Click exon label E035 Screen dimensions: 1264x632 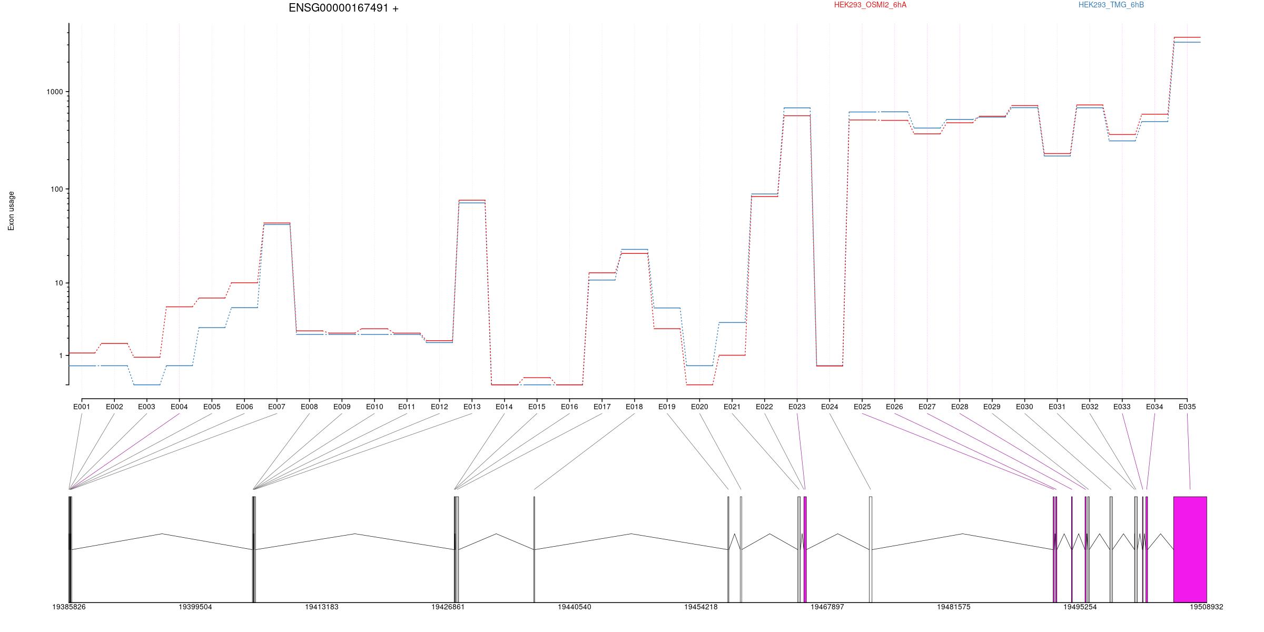point(1187,407)
